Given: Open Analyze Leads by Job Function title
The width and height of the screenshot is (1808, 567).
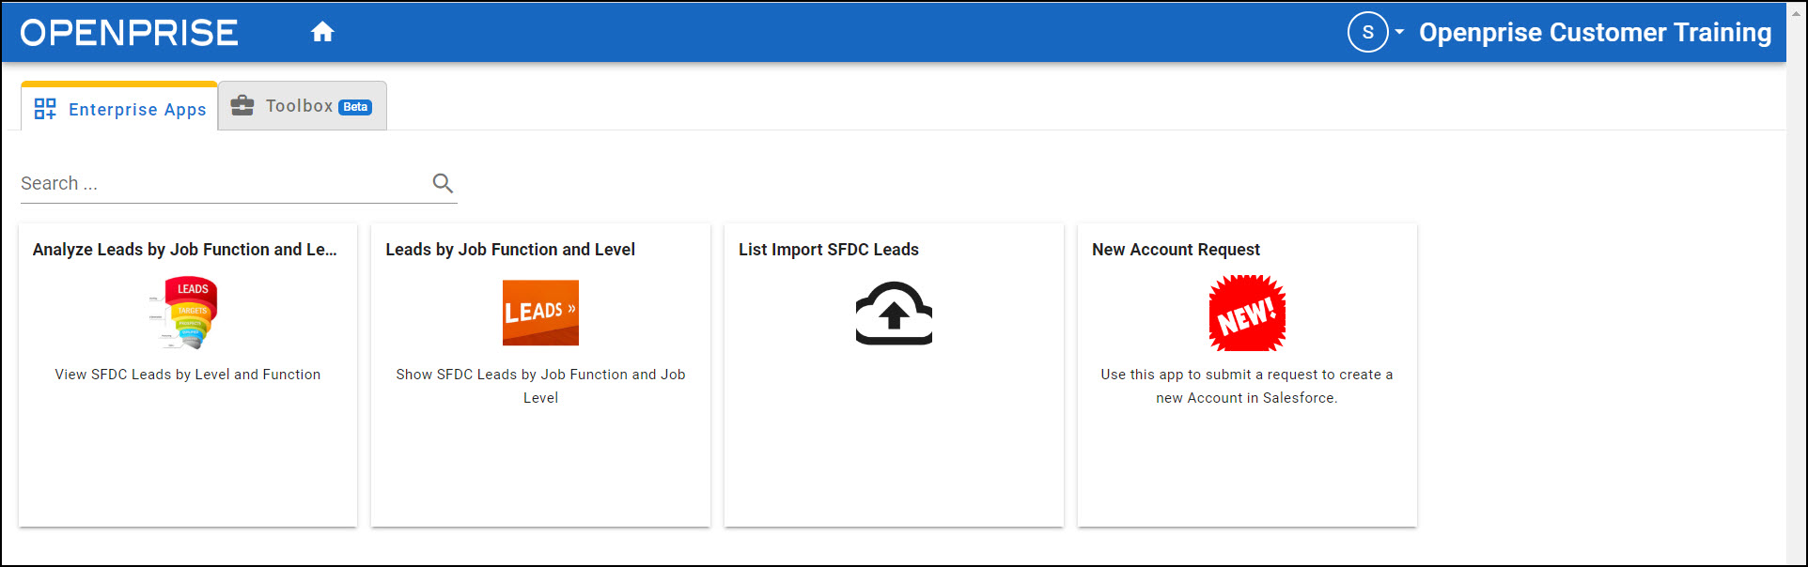Looking at the screenshot, I should tap(185, 250).
